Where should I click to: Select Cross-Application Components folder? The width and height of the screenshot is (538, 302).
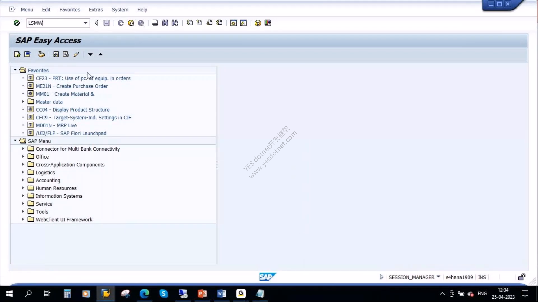pos(70,165)
